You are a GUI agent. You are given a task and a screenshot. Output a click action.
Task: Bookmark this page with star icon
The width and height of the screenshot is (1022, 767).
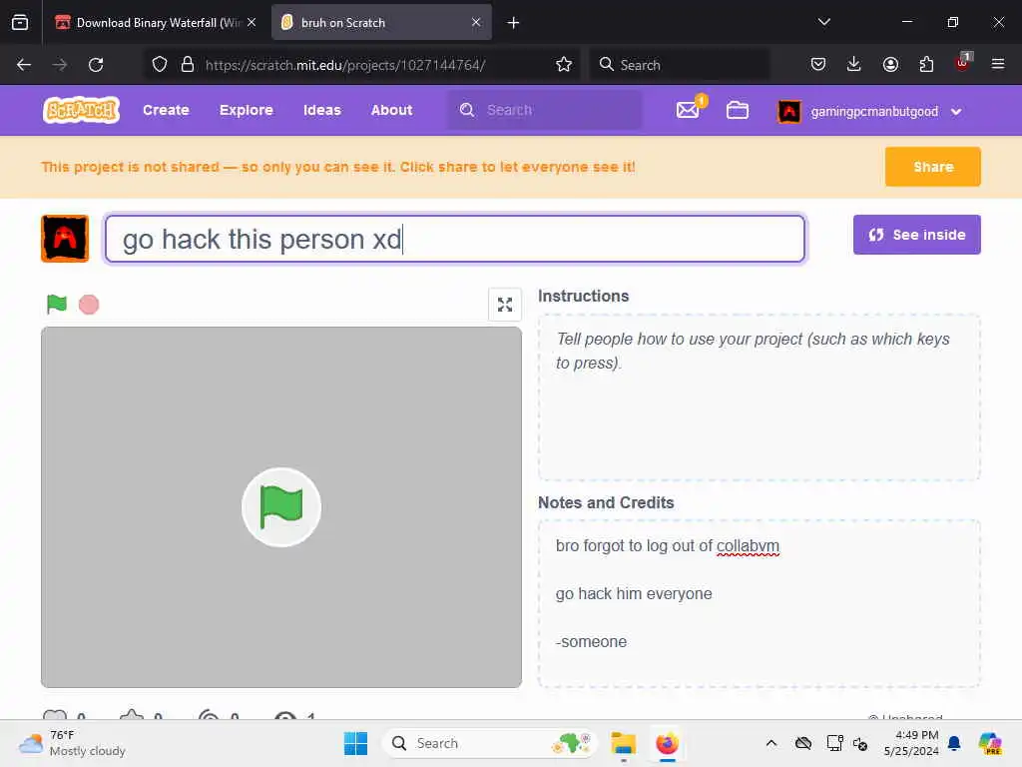[564, 65]
